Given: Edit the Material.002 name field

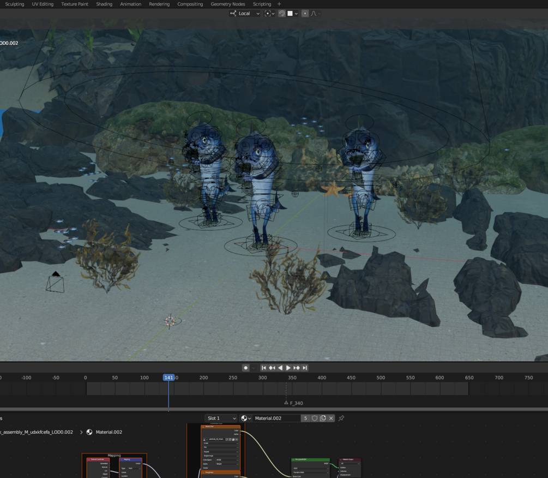Looking at the screenshot, I should pos(276,418).
